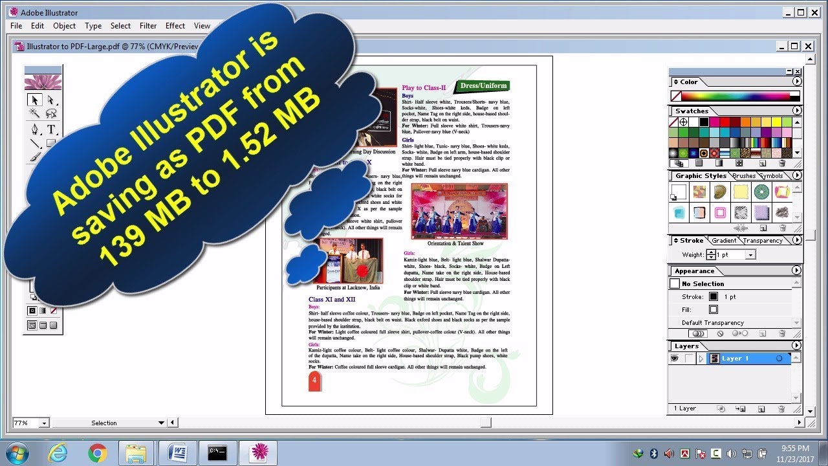
Task: Toggle lock box for Layer 1
Action: [688, 358]
